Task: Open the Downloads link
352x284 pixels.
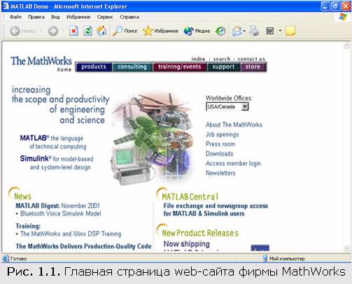Action: [219, 154]
